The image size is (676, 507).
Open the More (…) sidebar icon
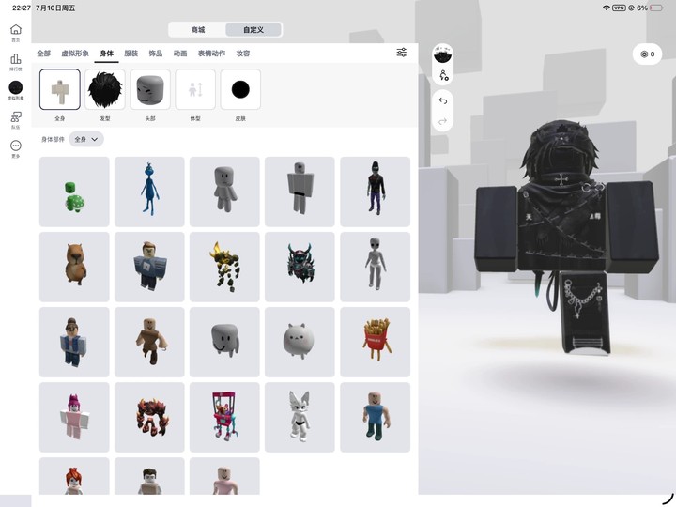(16, 146)
